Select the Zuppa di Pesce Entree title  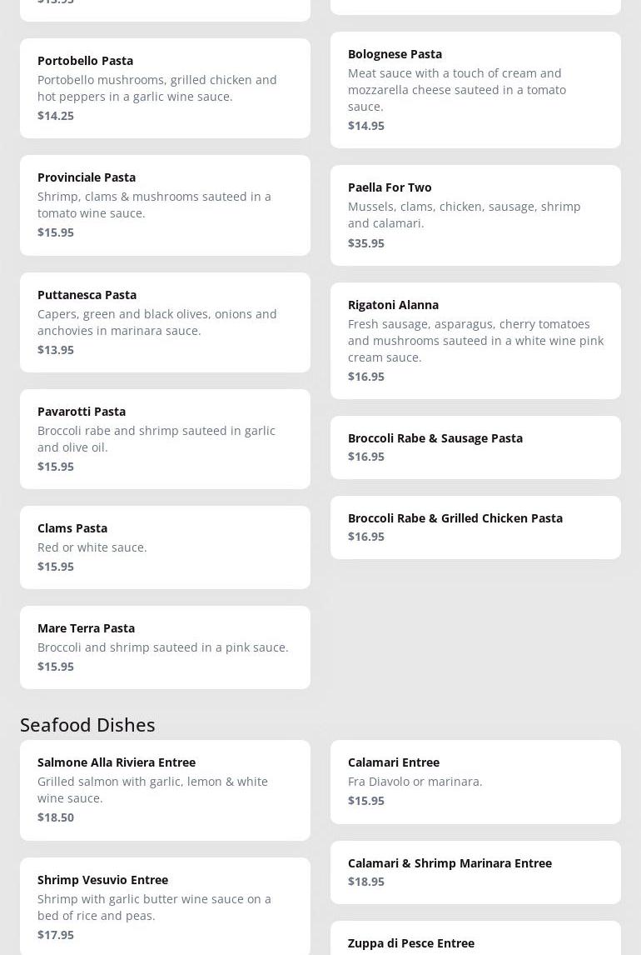pyautogui.click(x=411, y=942)
